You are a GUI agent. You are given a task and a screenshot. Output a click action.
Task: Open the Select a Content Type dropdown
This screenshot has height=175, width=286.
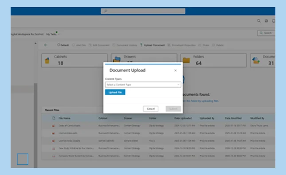[x=143, y=85]
